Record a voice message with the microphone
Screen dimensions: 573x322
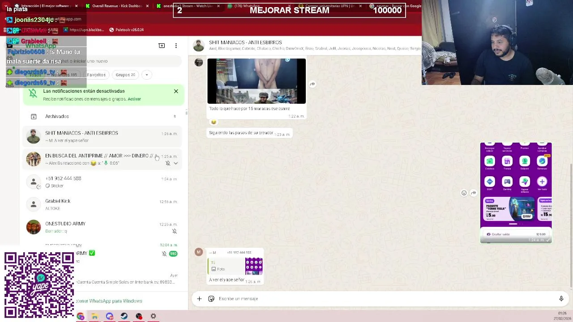(x=561, y=299)
